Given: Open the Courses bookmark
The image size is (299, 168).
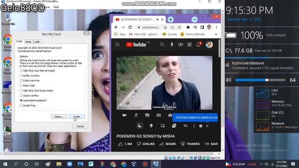Looking at the screenshot, I should (170, 34).
